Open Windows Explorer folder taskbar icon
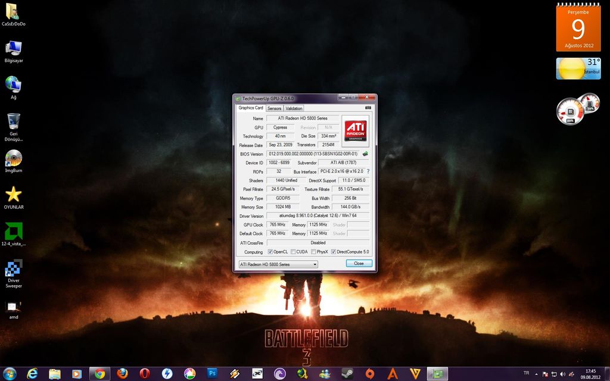Viewport: 610px width, 381px height. [x=55, y=374]
